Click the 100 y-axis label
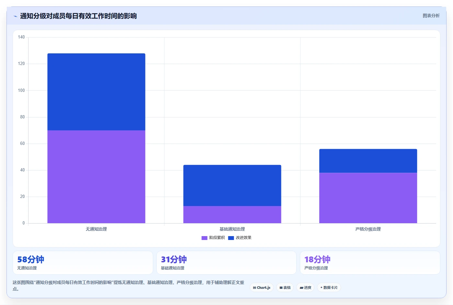The height and width of the screenshot is (305, 453). tap(21, 90)
